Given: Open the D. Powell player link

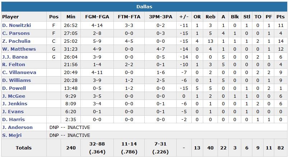Looking at the screenshot, I should tap(14, 88).
